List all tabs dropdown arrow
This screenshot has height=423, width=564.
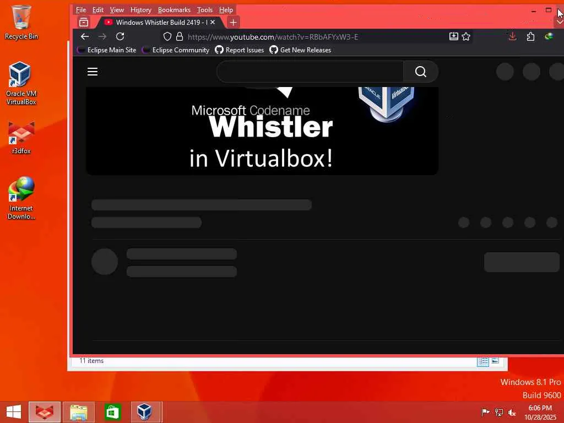pos(560,22)
